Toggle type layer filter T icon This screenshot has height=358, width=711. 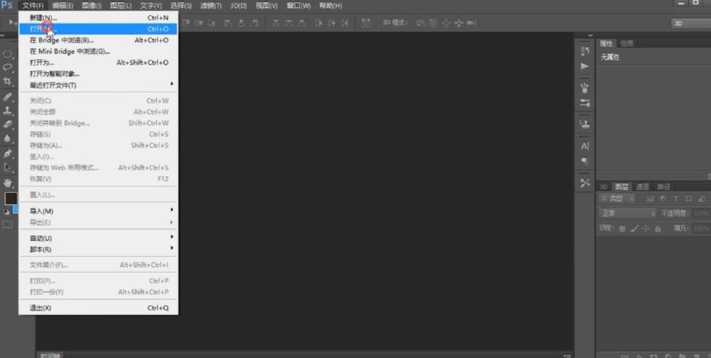coord(675,199)
